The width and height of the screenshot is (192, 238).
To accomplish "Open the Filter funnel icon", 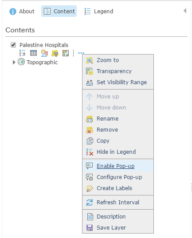I will point(55,53).
